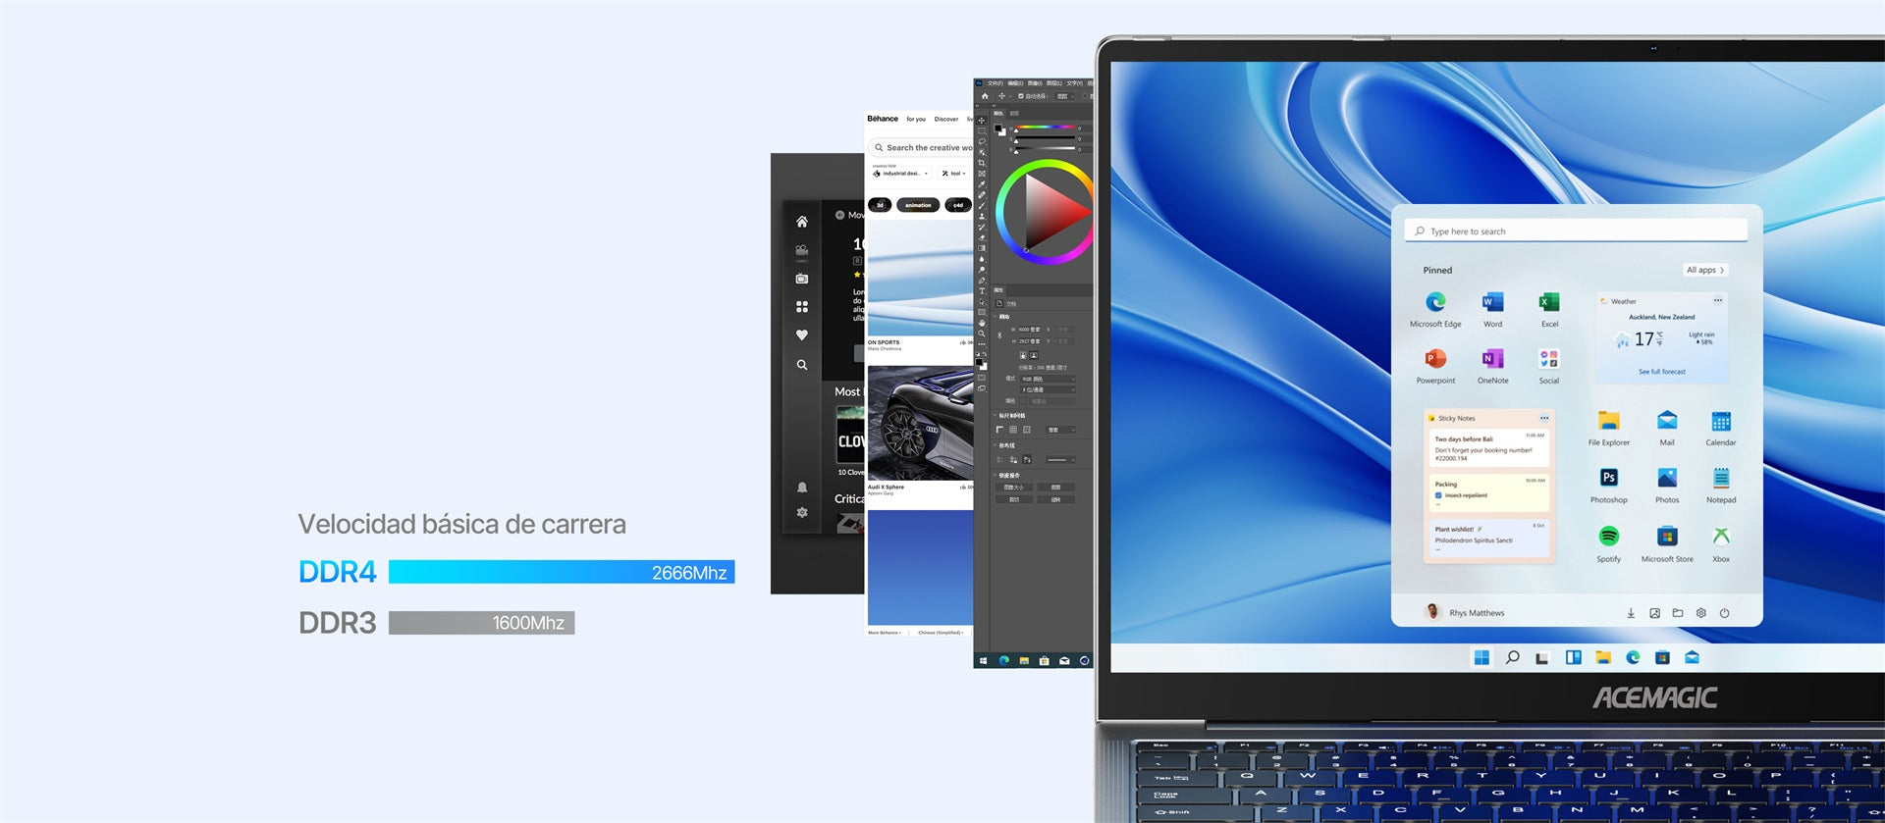Open the Xbox app icon
This screenshot has height=823, width=1885.
click(1720, 537)
